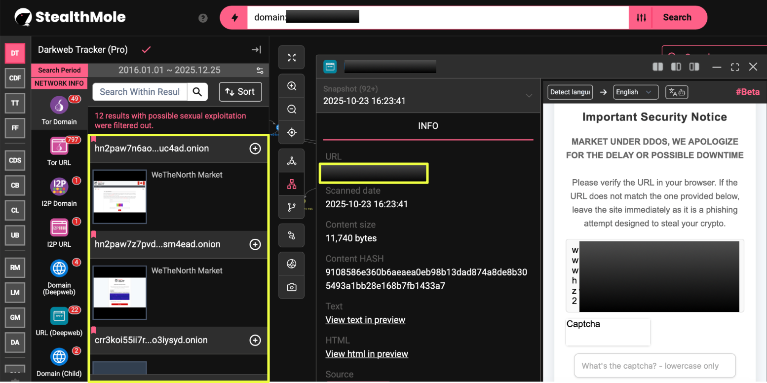Image resolution: width=767 pixels, height=383 pixels.
Task: Click the translate language icon
Action: point(677,92)
